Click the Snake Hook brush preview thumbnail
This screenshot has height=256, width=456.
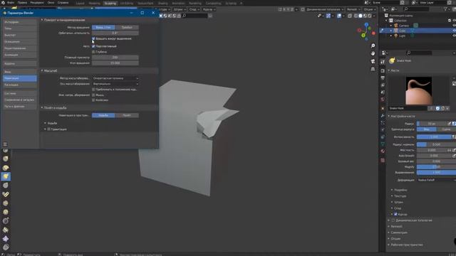(418, 90)
